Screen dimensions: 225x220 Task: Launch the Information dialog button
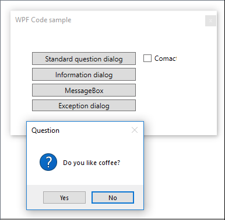point(84,74)
